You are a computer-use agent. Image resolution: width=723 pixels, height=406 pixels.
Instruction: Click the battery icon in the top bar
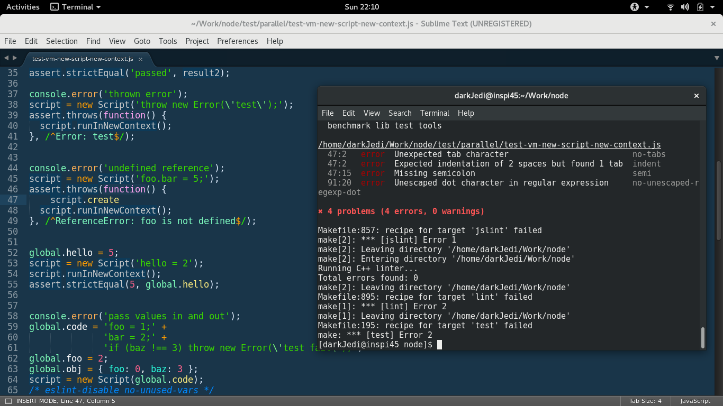[x=700, y=7]
